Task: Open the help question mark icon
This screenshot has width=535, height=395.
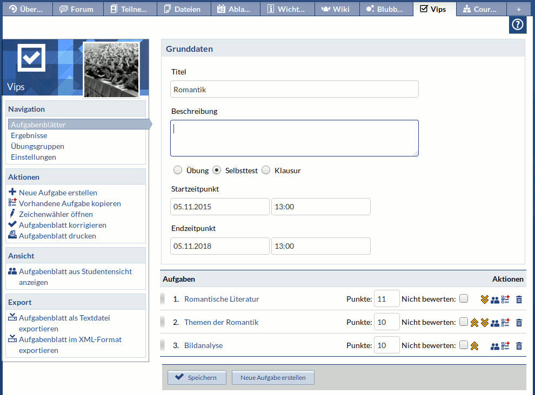Action: (517, 25)
